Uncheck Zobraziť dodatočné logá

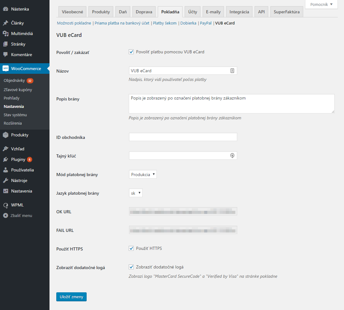pyautogui.click(x=131, y=267)
